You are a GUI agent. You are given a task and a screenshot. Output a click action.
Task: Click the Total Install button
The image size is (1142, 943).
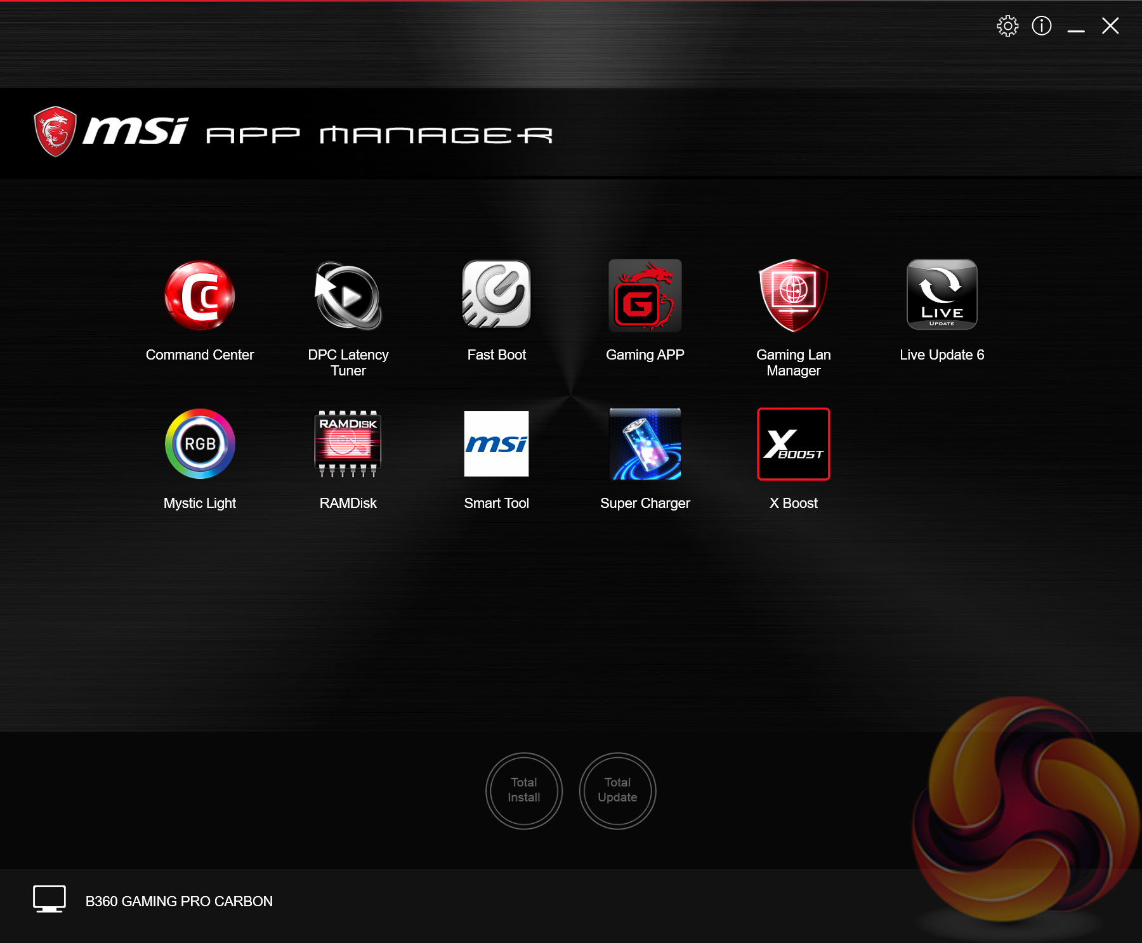tap(524, 791)
